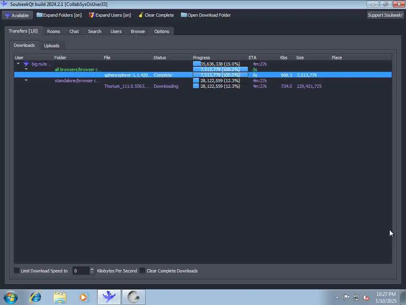The width and height of the screenshot is (406, 305).
Task: Sort by the ETA column header
Action: tap(263, 58)
